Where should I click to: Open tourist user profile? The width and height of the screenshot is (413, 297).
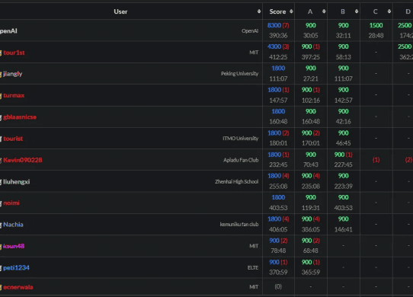(13, 139)
